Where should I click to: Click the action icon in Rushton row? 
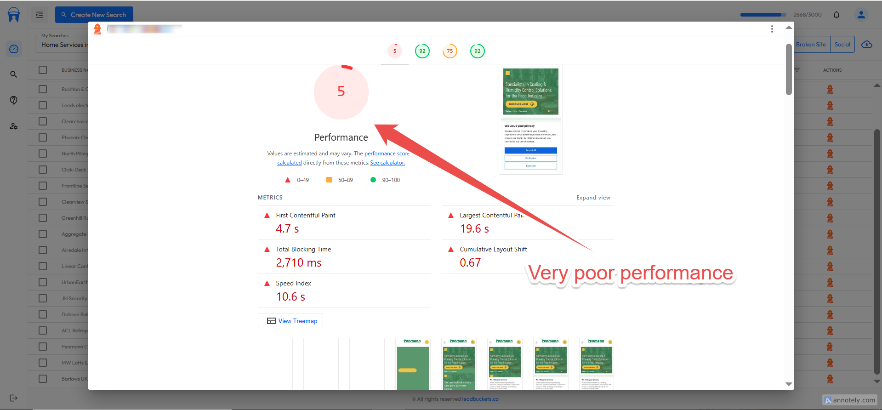830,89
